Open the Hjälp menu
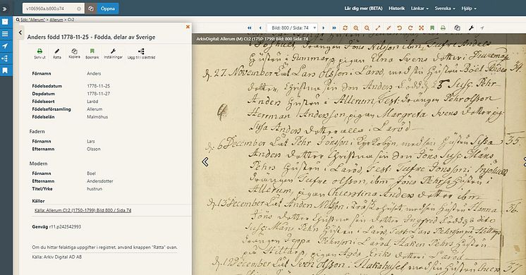Image resolution: width=526 pixels, height=275 pixels. coord(469,8)
